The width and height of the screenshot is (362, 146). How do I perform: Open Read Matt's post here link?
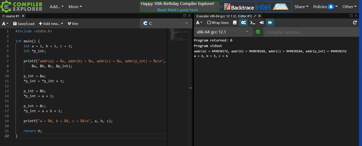(x=177, y=10)
